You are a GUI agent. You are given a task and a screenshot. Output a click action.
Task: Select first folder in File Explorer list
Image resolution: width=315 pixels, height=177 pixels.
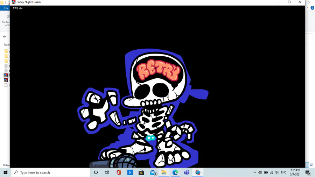[6, 51]
